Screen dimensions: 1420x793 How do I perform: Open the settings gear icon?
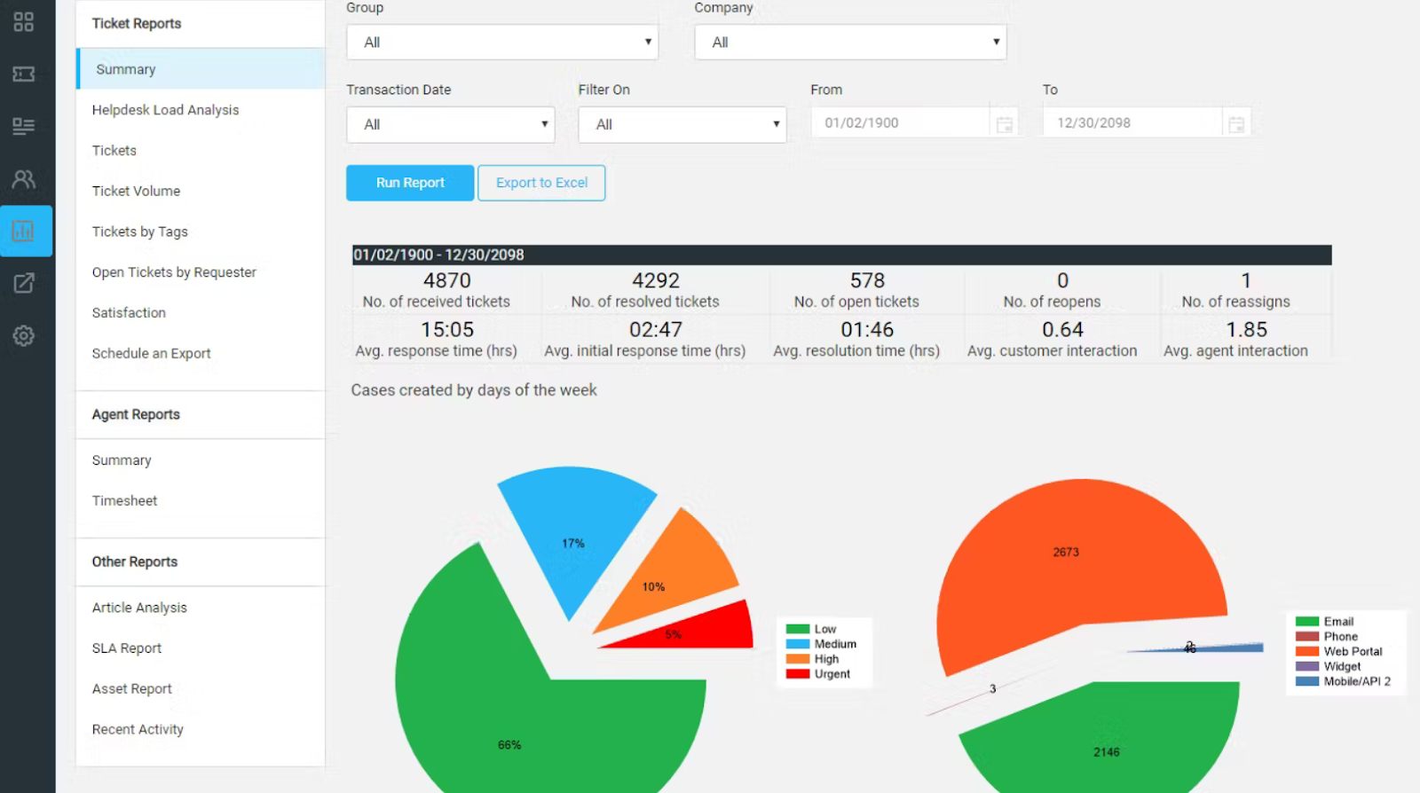coord(24,336)
